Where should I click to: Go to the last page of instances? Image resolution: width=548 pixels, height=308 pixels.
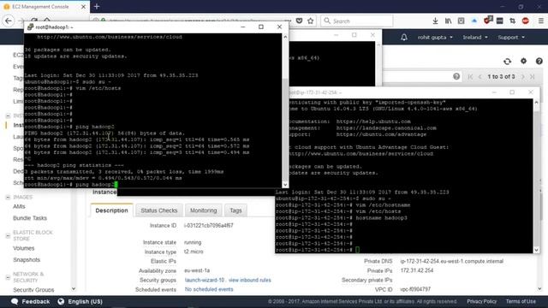[x=533, y=76]
